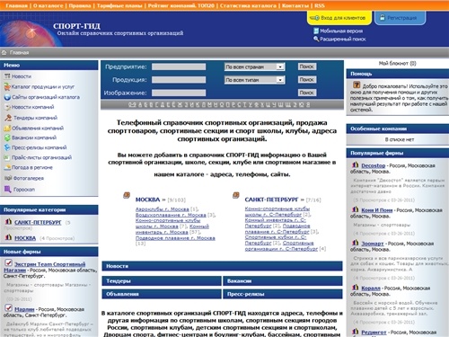Click the Объявления компаний icon
This screenshot has width=449, height=337.
pyautogui.click(x=7, y=128)
